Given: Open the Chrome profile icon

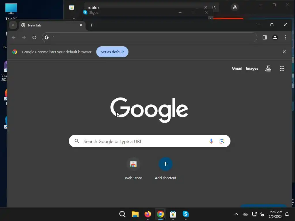Looking at the screenshot, I should click(275, 37).
